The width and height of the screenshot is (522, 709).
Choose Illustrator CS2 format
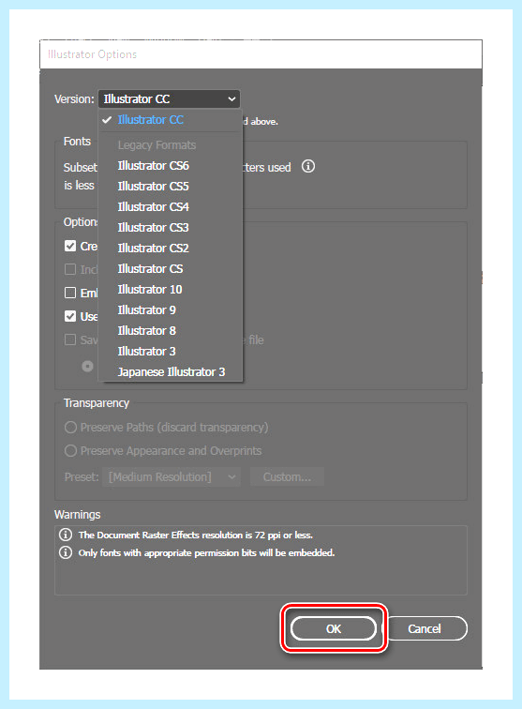171,249
